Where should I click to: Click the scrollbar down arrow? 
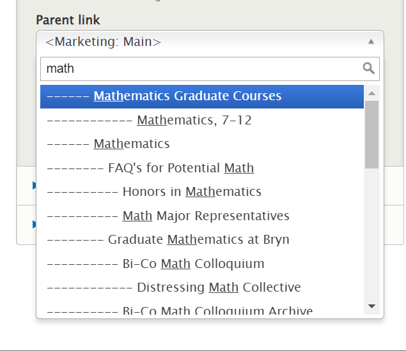point(371,307)
